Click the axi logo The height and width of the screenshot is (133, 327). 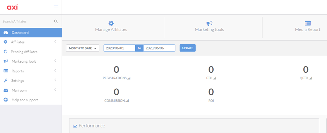click(x=12, y=7)
